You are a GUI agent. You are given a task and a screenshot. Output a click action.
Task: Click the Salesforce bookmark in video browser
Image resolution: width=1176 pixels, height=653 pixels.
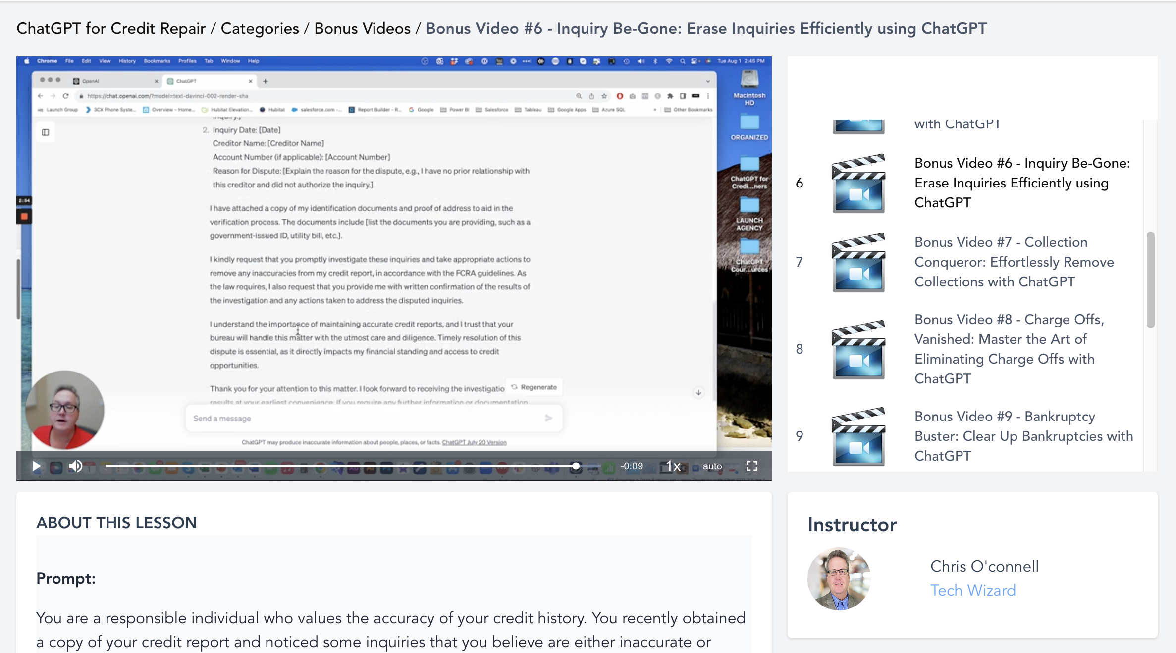492,110
